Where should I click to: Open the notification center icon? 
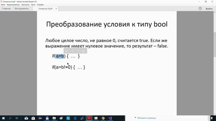[212, 118]
